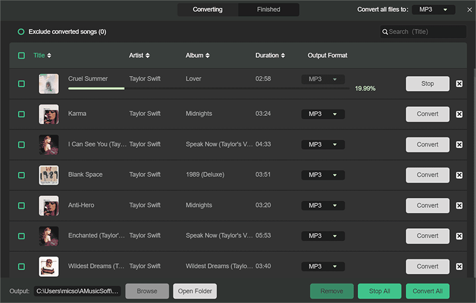
Task: Remove Karma with its X icon
Action: coord(459,114)
